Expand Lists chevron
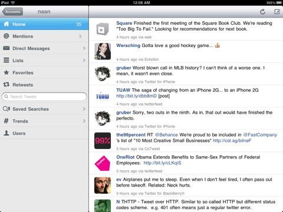283x212 pixels. pyautogui.click(x=84, y=60)
